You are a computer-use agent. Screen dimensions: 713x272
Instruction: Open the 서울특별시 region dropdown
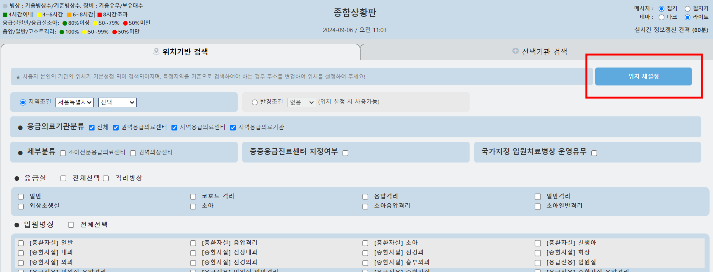[75, 102]
